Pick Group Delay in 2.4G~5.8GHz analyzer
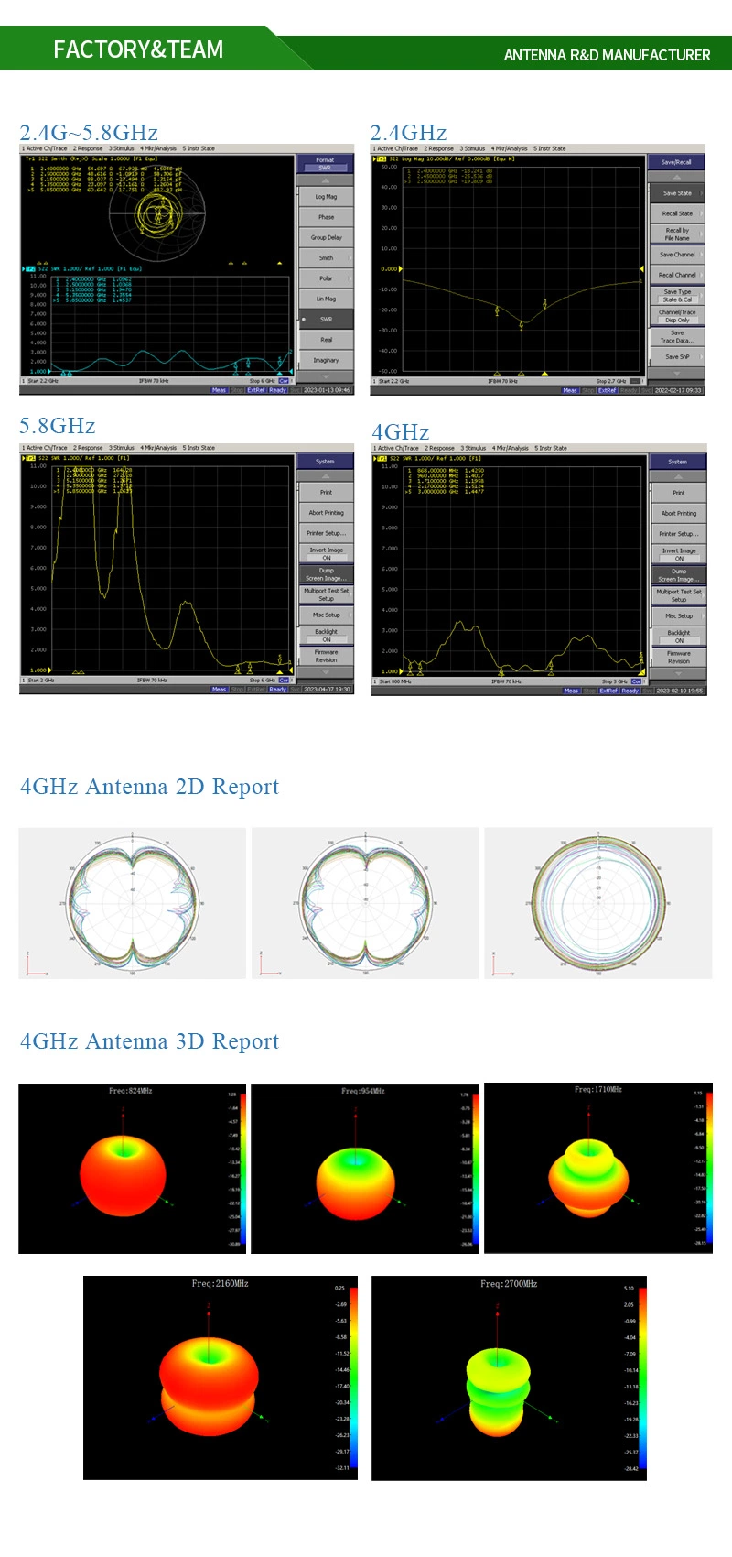 point(326,237)
